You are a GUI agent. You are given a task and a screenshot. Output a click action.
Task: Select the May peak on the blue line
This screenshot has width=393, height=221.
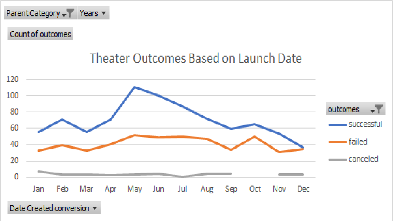pos(134,87)
